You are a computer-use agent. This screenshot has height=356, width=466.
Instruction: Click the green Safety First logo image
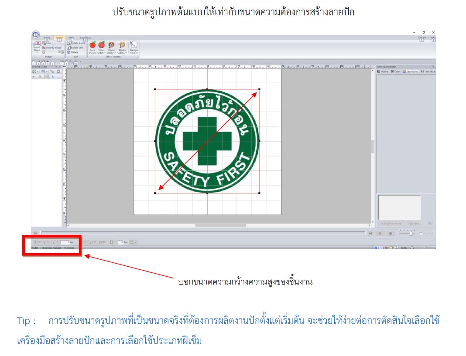pyautogui.click(x=207, y=141)
